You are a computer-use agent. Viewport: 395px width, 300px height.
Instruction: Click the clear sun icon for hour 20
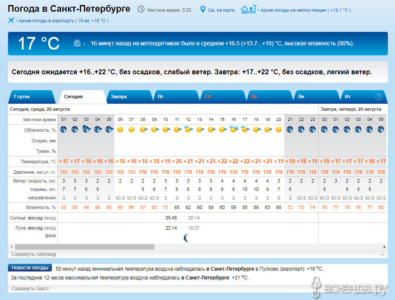pyautogui.click(x=278, y=129)
